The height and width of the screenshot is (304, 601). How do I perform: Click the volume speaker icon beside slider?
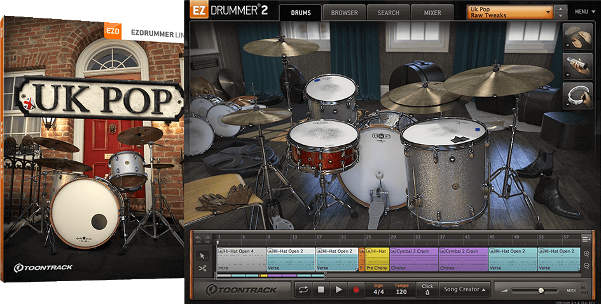(504, 291)
